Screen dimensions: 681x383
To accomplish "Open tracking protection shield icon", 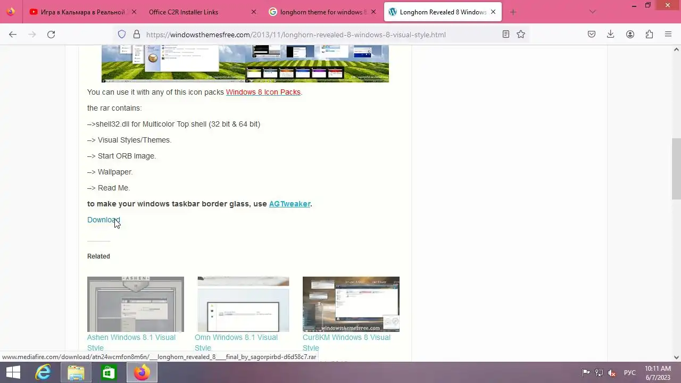I will tap(122, 35).
